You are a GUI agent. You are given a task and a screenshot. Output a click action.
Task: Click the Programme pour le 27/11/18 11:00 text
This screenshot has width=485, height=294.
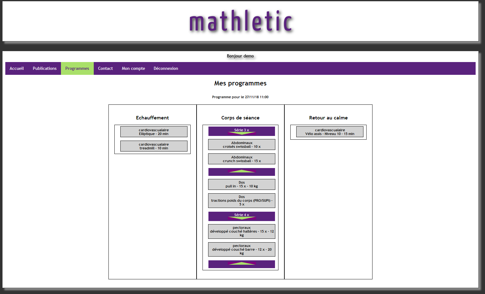pyautogui.click(x=240, y=97)
